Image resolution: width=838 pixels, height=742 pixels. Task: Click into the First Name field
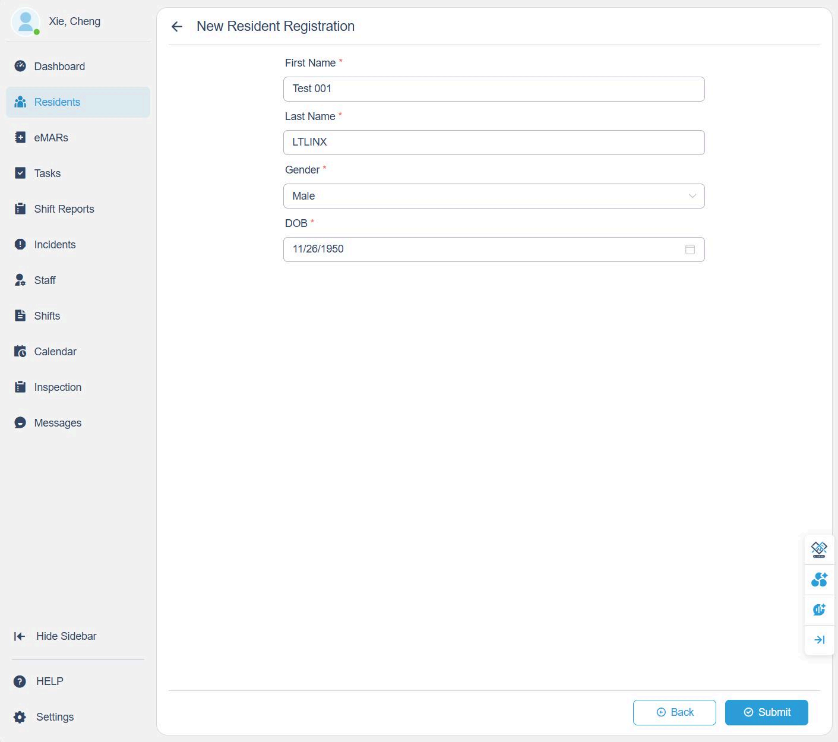[x=493, y=89]
